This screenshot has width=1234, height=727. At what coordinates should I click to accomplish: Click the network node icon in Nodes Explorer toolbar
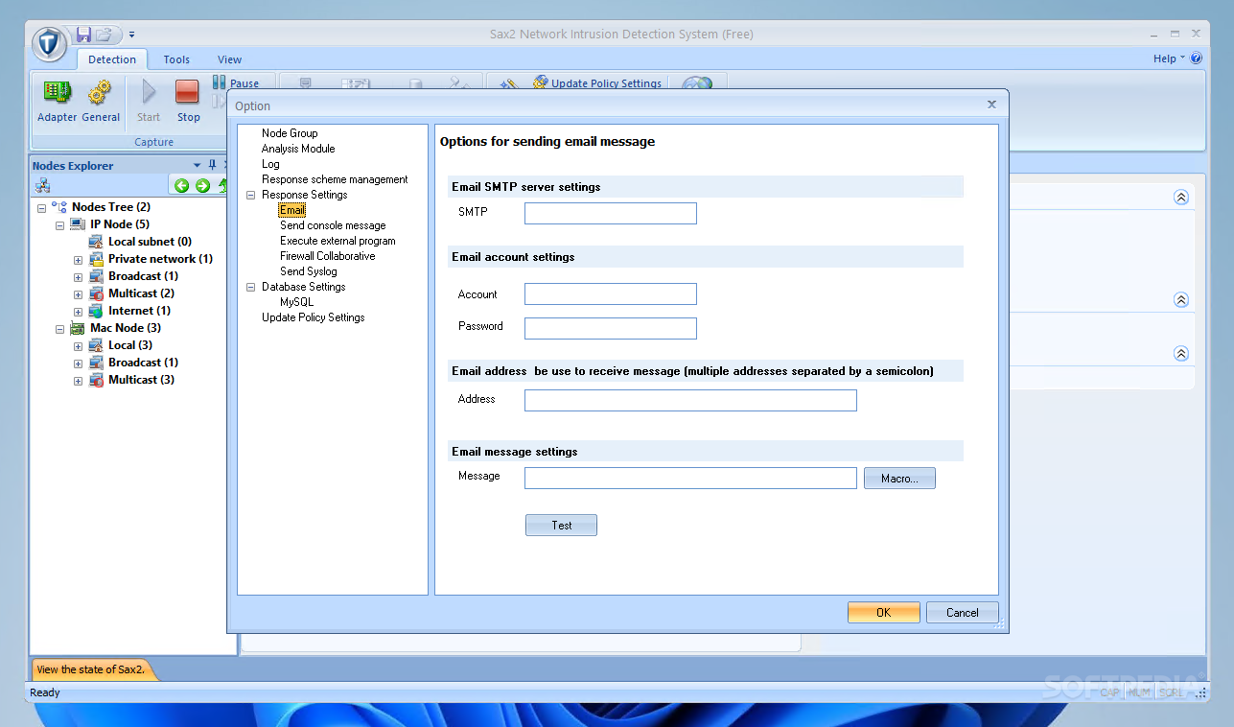[42, 186]
